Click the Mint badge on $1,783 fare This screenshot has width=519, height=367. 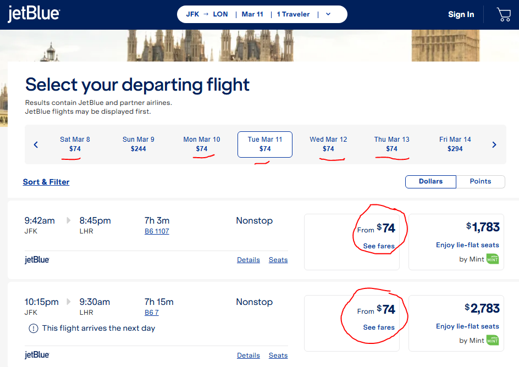click(x=493, y=259)
